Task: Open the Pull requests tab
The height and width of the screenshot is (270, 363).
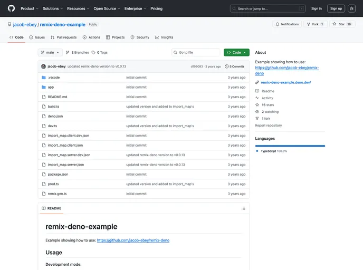Action: coord(64,37)
